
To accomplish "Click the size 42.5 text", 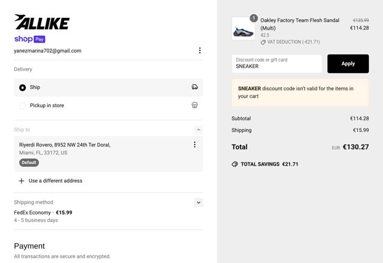I will (265, 35).
